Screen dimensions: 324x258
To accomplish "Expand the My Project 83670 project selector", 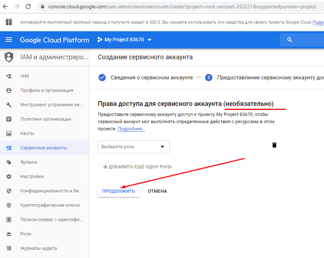I will 125,40.
